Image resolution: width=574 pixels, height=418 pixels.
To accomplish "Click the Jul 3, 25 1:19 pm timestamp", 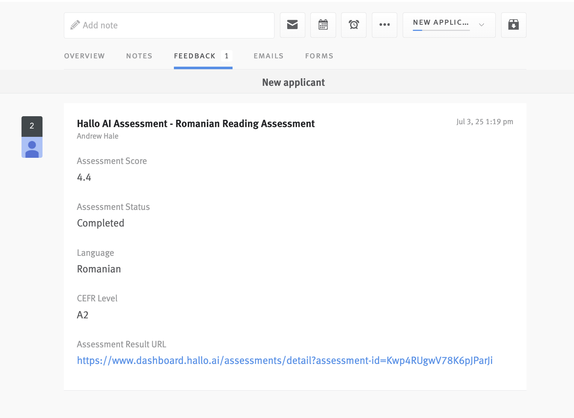I will (485, 122).
